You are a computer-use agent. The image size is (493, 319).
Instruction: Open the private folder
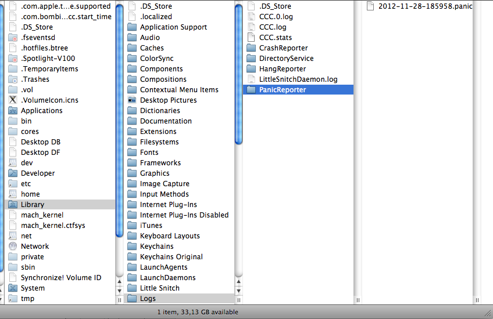pyautogui.click(x=60, y=256)
